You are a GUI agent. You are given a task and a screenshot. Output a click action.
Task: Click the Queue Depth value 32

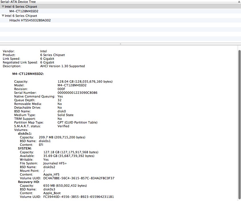59,100
